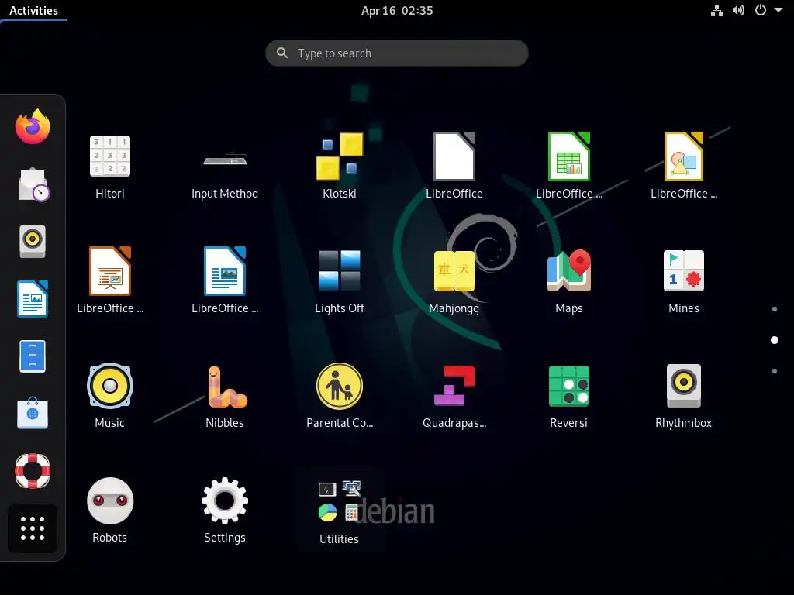Launch the Mines game
Image resolution: width=794 pixels, height=595 pixels.
[684, 281]
